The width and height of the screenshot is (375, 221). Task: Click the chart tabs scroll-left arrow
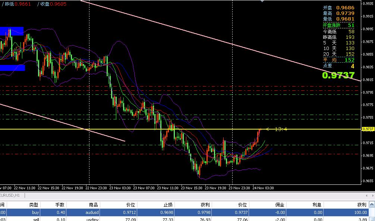(367, 196)
